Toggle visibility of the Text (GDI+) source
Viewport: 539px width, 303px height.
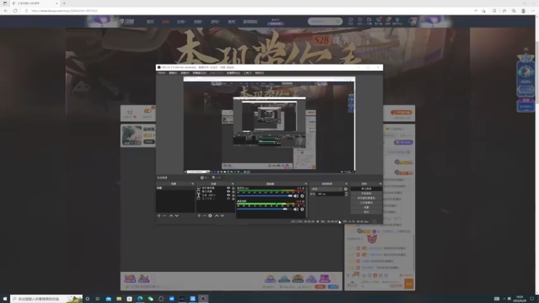(x=228, y=195)
